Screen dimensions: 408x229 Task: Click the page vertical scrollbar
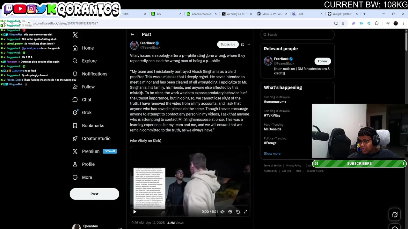point(406,41)
